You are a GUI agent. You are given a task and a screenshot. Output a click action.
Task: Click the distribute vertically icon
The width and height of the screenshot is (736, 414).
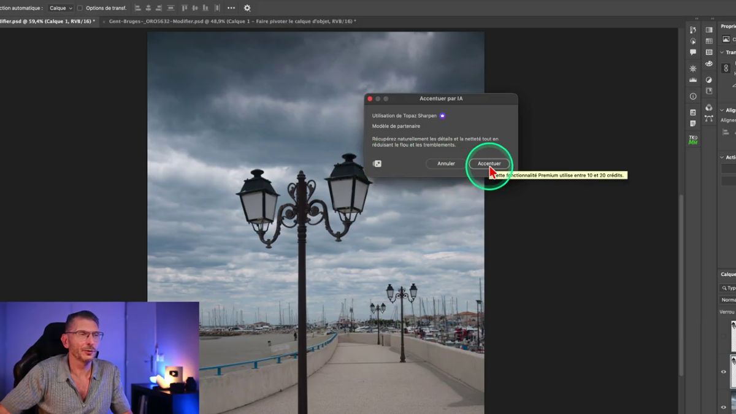point(217,8)
